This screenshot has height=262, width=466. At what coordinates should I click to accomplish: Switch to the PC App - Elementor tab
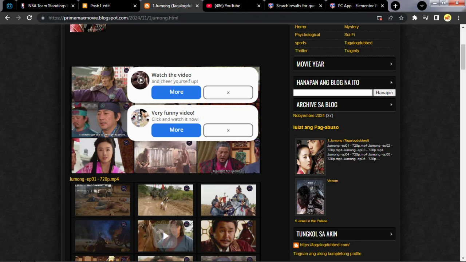coord(358,6)
